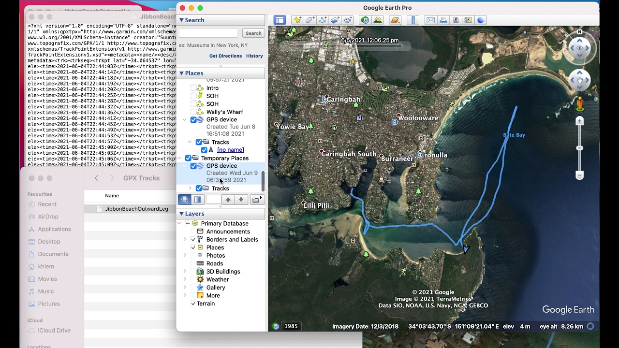Open iCloud Drive in Finder sidebar
Image resolution: width=619 pixels, height=348 pixels.
pos(54,331)
